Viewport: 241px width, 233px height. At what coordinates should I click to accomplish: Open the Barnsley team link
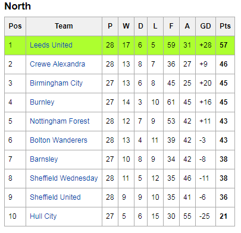pyautogui.click(x=44, y=159)
